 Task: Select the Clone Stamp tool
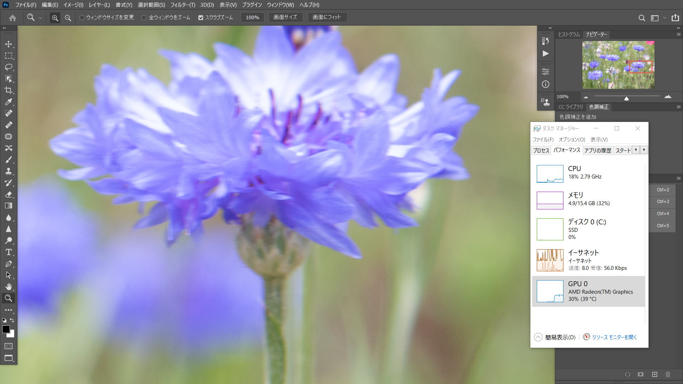click(9, 171)
